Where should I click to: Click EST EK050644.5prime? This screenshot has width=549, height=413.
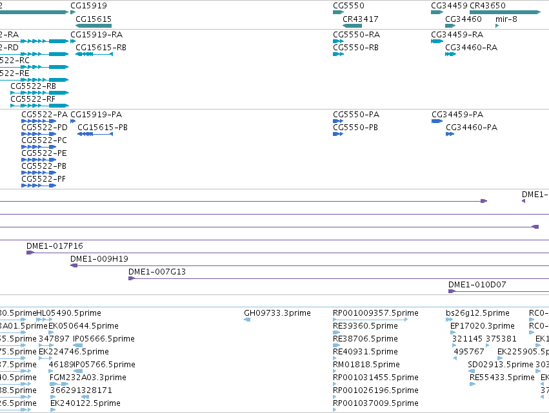(83, 326)
